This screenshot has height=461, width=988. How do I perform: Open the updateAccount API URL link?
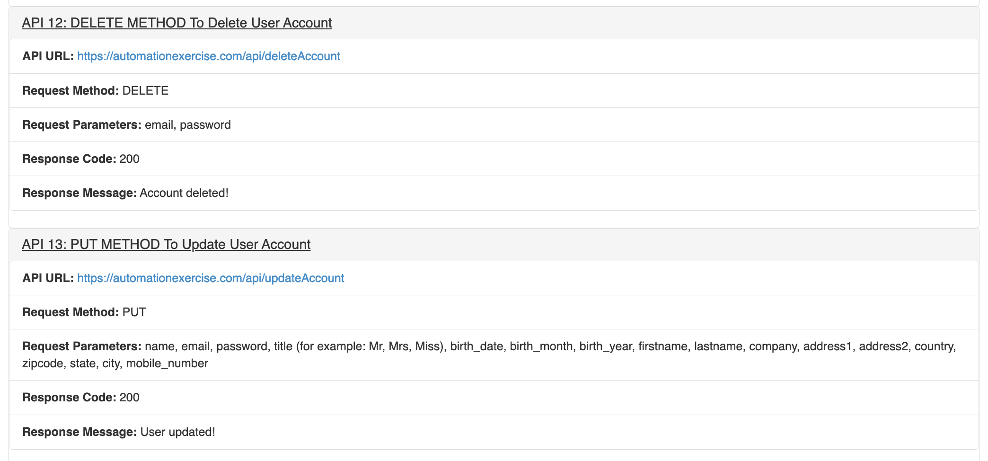click(x=211, y=278)
